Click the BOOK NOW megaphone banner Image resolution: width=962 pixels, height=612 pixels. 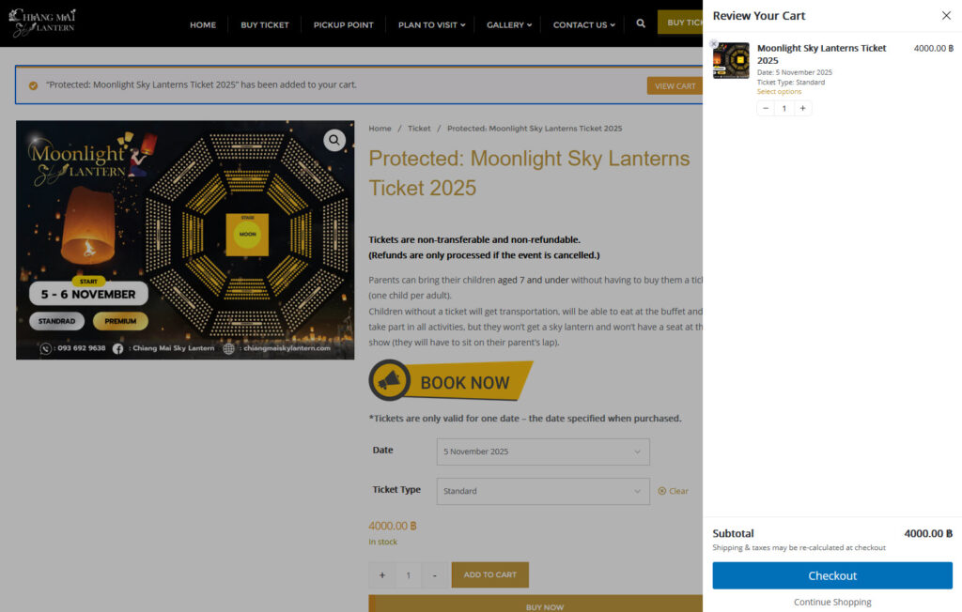point(451,381)
